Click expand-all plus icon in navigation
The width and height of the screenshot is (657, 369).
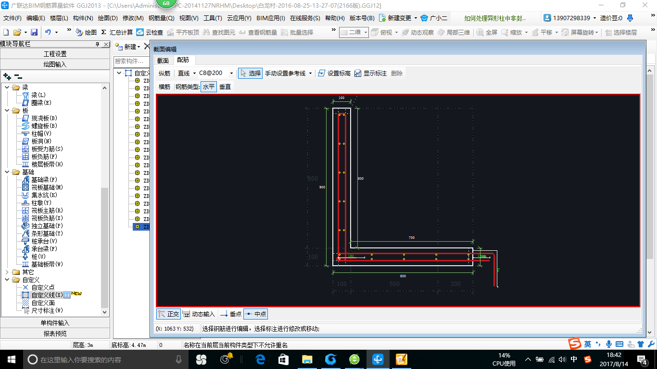7,76
